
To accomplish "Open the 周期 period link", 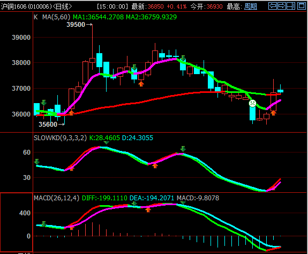I will point(251,6).
